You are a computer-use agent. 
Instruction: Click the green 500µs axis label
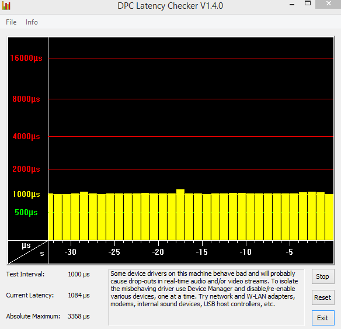tap(26, 212)
